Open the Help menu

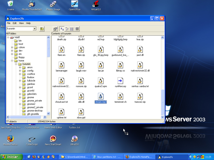point(28,23)
